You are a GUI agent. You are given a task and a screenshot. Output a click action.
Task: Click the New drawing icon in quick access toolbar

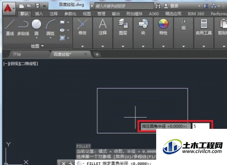21,6
